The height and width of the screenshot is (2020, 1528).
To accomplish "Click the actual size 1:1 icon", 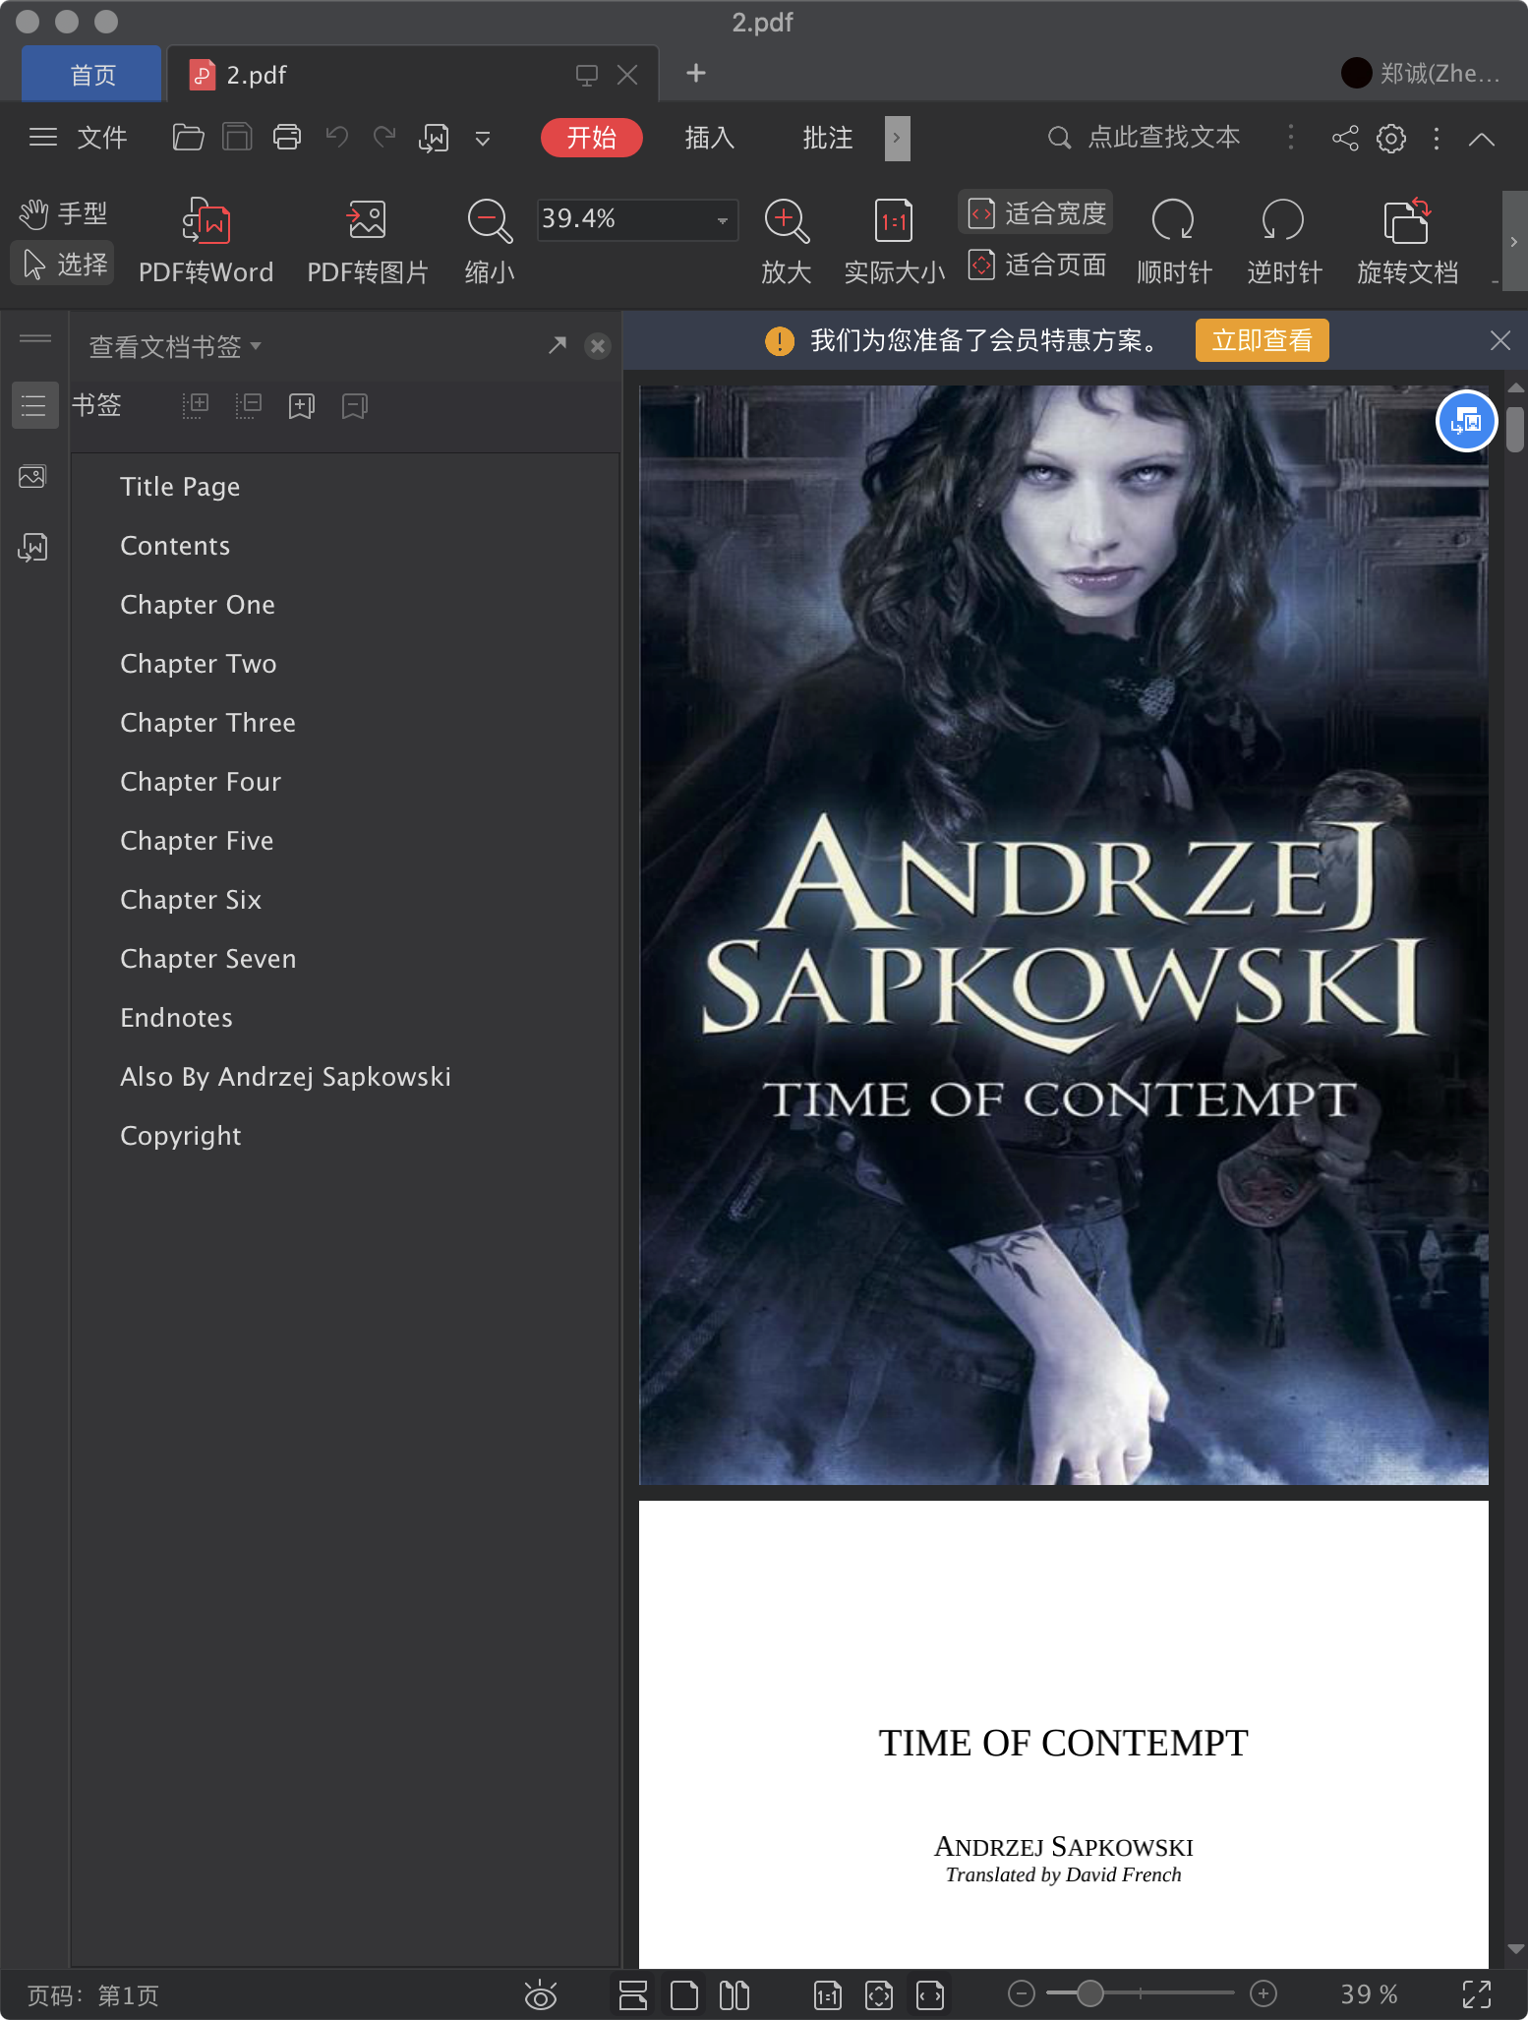I will tap(893, 221).
